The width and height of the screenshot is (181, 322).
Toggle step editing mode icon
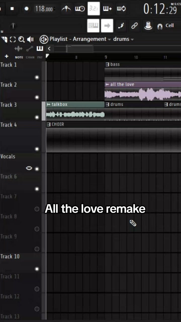coord(121,26)
